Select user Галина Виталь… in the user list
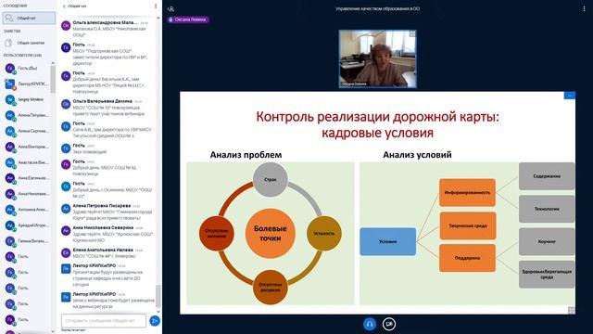Viewport: 593px width, 334px height. 27,241
